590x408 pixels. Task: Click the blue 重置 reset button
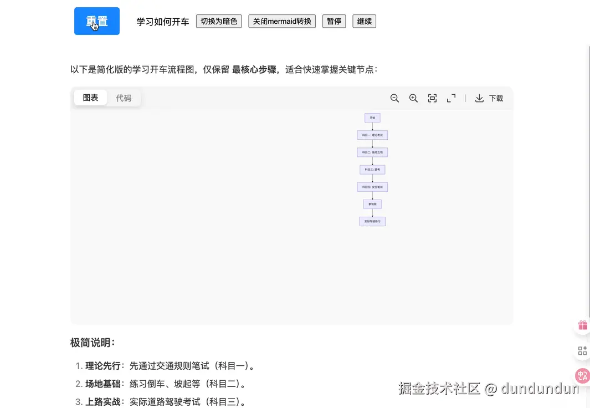click(97, 21)
